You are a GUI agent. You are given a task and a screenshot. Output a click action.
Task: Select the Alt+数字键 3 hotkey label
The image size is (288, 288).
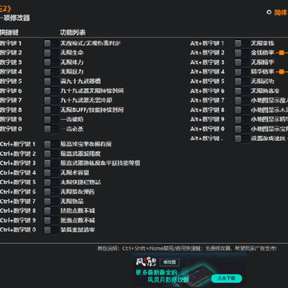coord(207,62)
